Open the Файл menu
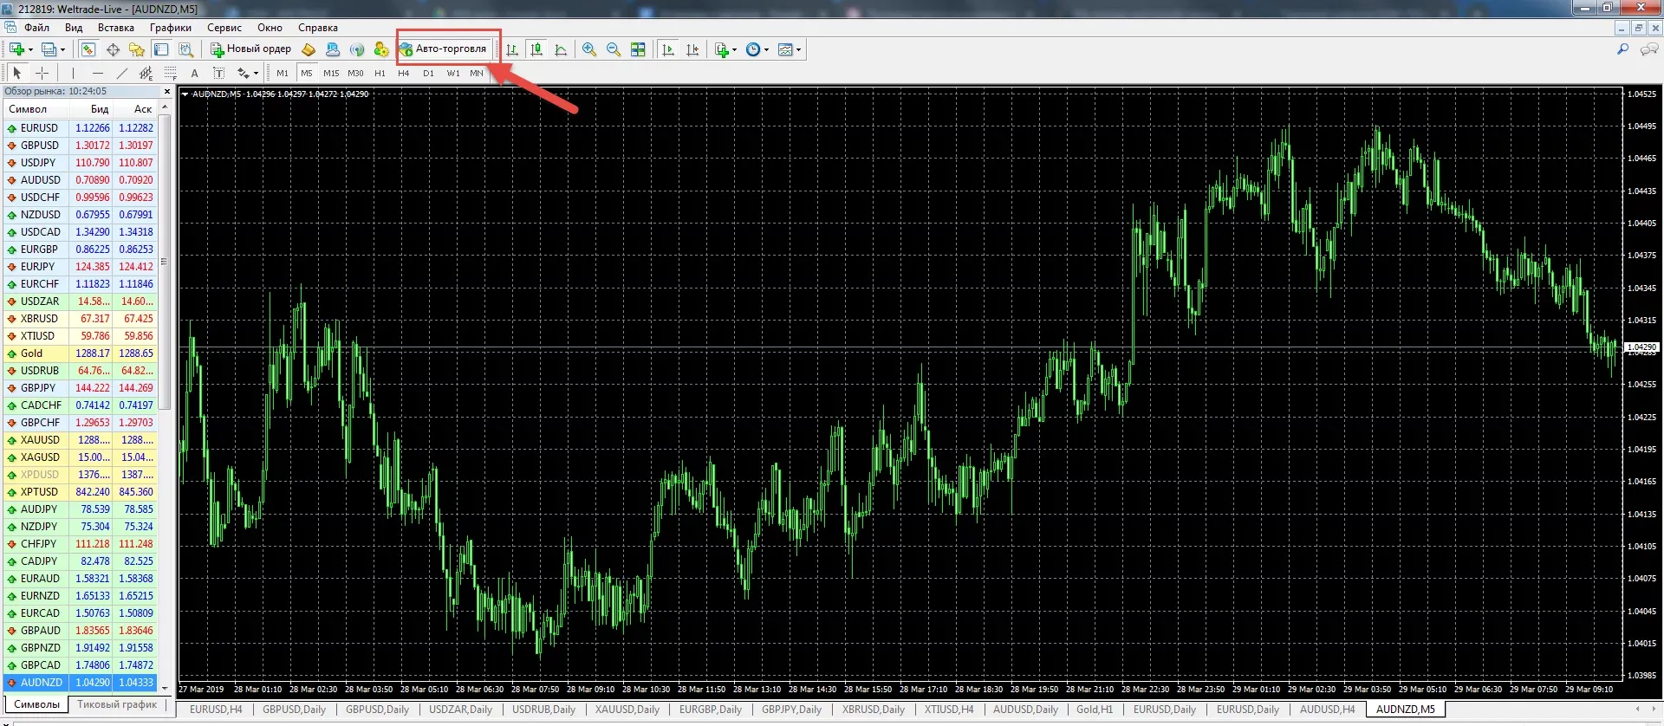Image resolution: width=1664 pixels, height=726 pixels. click(x=36, y=28)
